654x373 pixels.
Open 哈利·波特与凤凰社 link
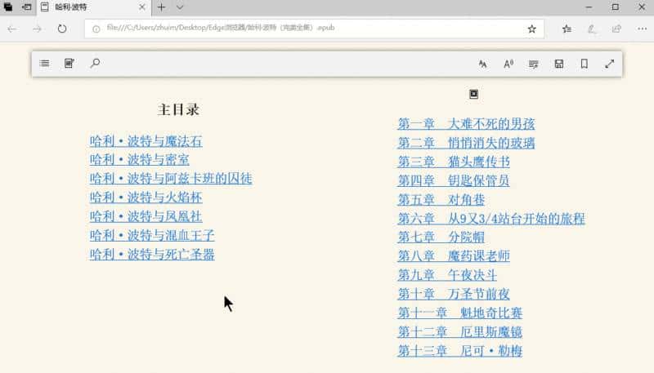146,216
